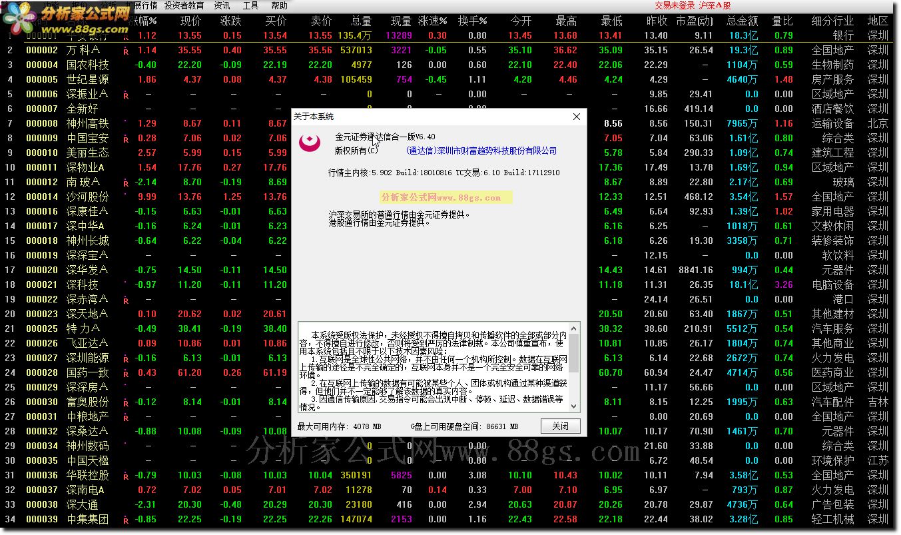Sort by the 涨速% column header
901x535 pixels.
(433, 21)
